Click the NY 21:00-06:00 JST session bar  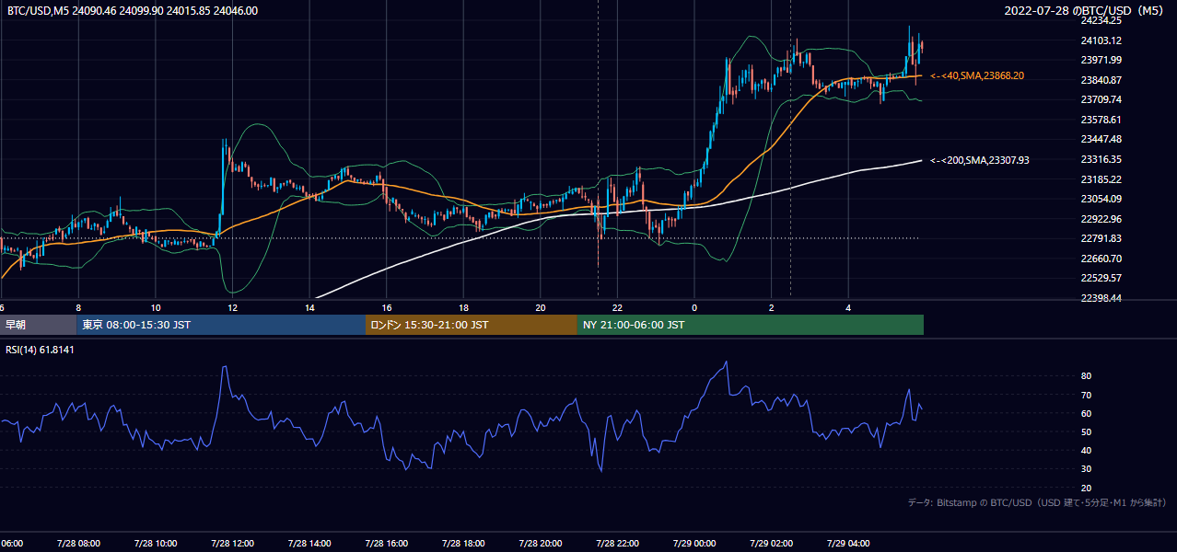751,325
